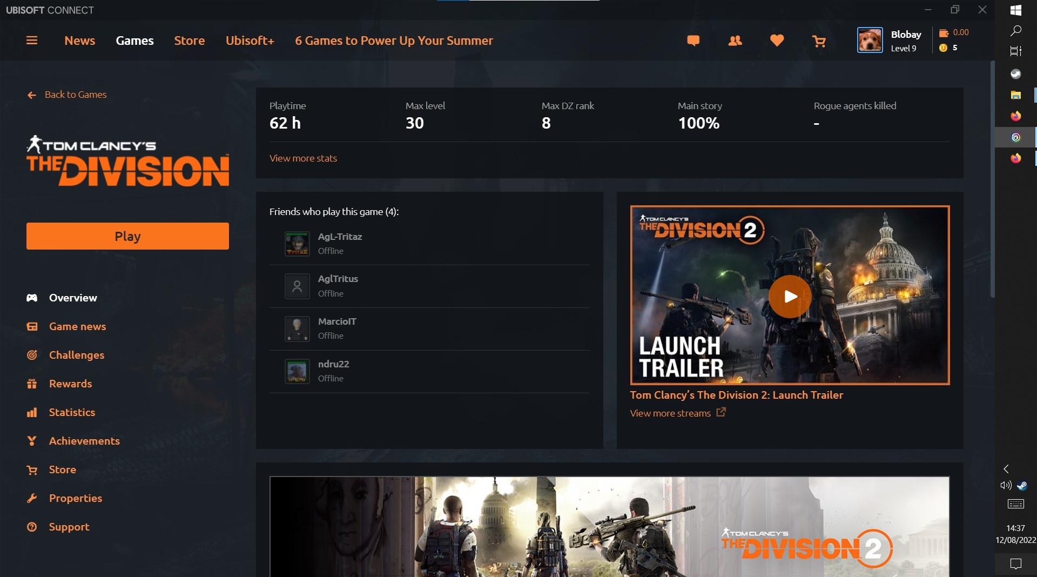Viewport: 1037px width, 577px height.
Task: Select Challenges in the sidebar
Action: pyautogui.click(x=77, y=355)
